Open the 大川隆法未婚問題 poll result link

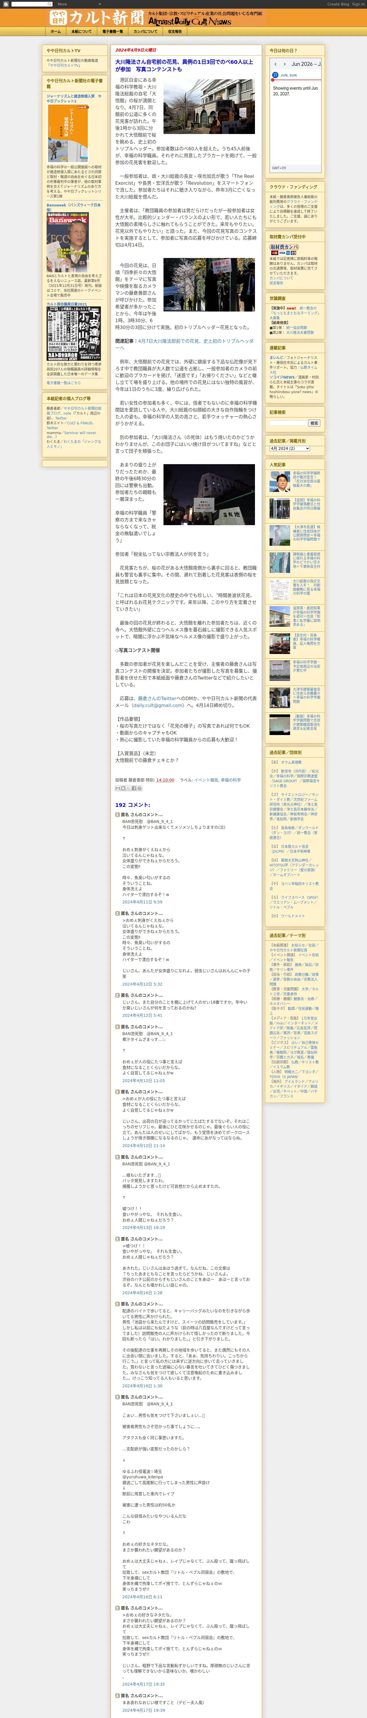point(300,332)
